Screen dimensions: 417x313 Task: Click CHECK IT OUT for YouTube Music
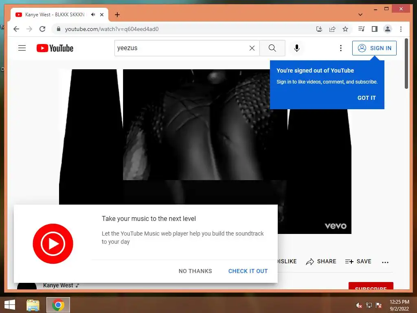point(248,271)
